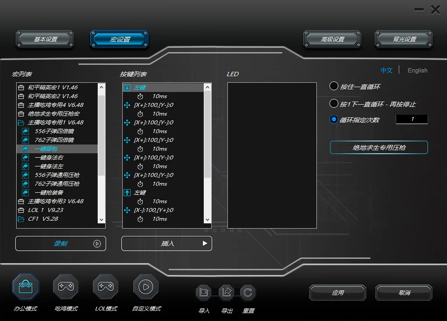The width and height of the screenshot is (447, 321).
Task: Enable the 按住一直循环 radio option
Action: [334, 86]
